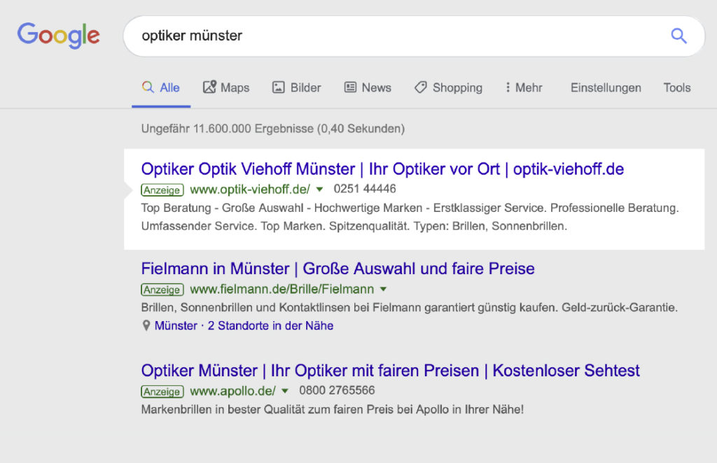Click the Maps pin icon
This screenshot has width=717, height=463.
point(209,87)
